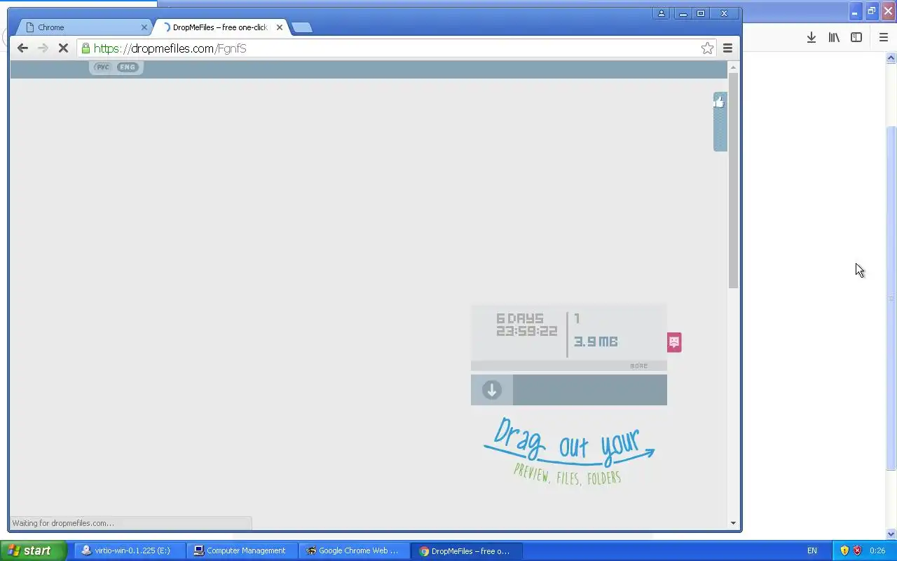This screenshot has width=897, height=561.
Task: Click the background window's vertical scrollbar
Action: (x=891, y=298)
